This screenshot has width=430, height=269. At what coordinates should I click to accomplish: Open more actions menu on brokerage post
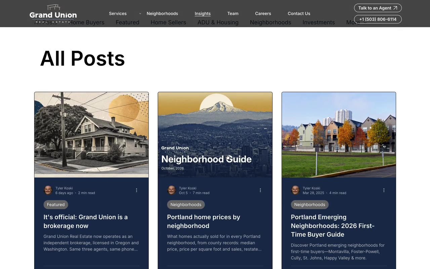(136, 190)
